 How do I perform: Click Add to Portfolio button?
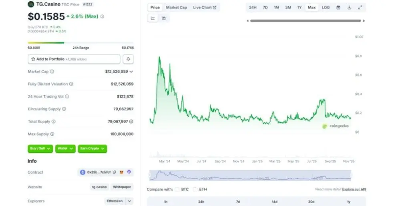coord(74,59)
